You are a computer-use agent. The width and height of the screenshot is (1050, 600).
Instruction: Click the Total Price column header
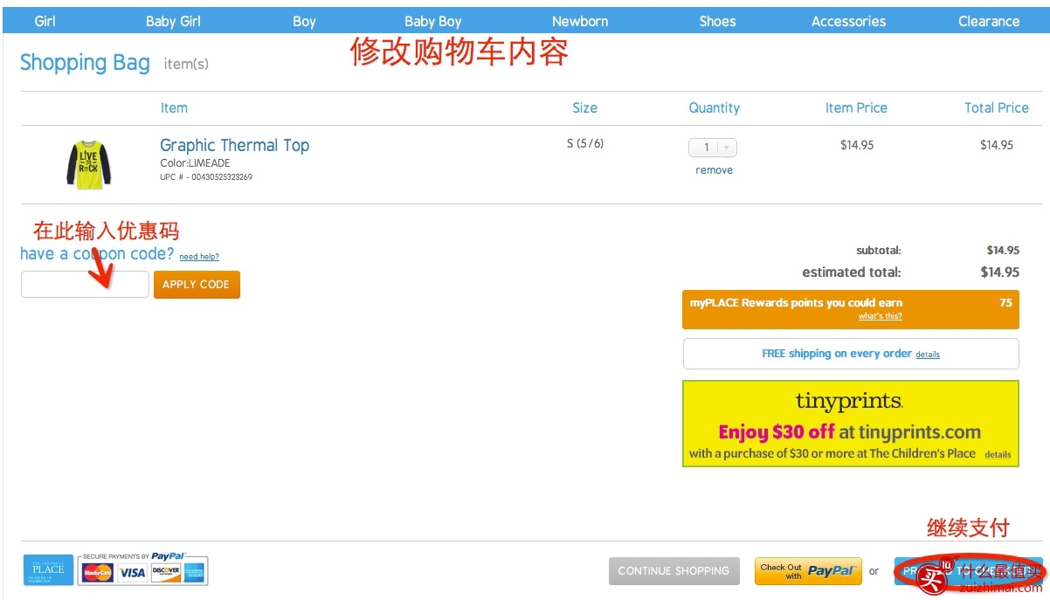point(997,108)
